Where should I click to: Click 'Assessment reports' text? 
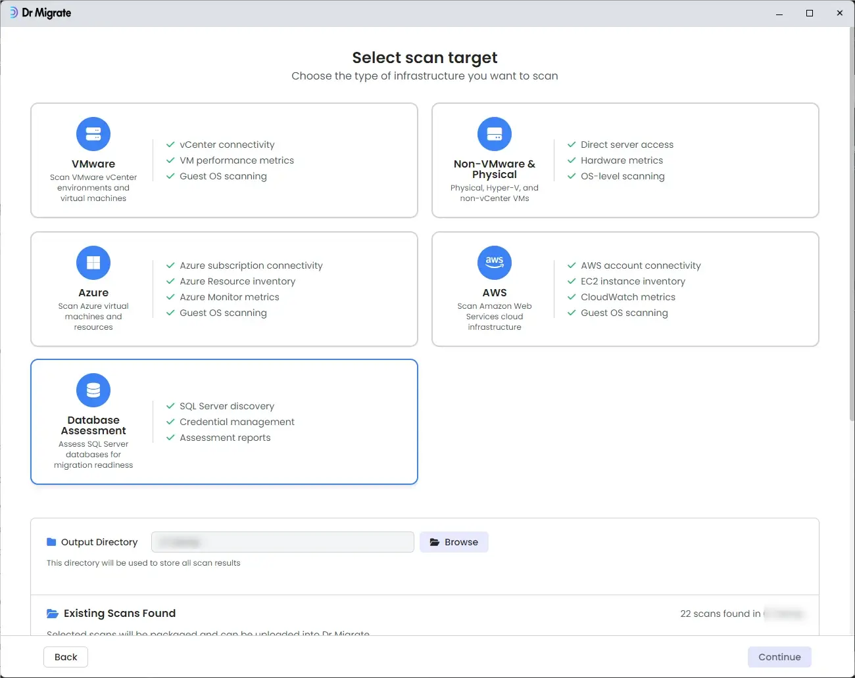click(x=225, y=438)
